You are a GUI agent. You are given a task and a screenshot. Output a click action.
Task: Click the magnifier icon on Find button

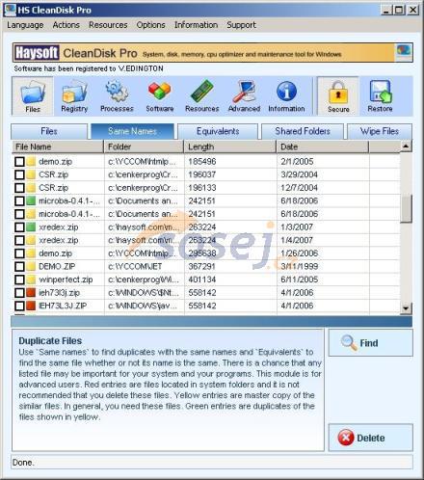(349, 342)
